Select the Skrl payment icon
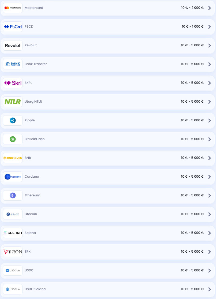Screen dimensions: 216x299 13,83
